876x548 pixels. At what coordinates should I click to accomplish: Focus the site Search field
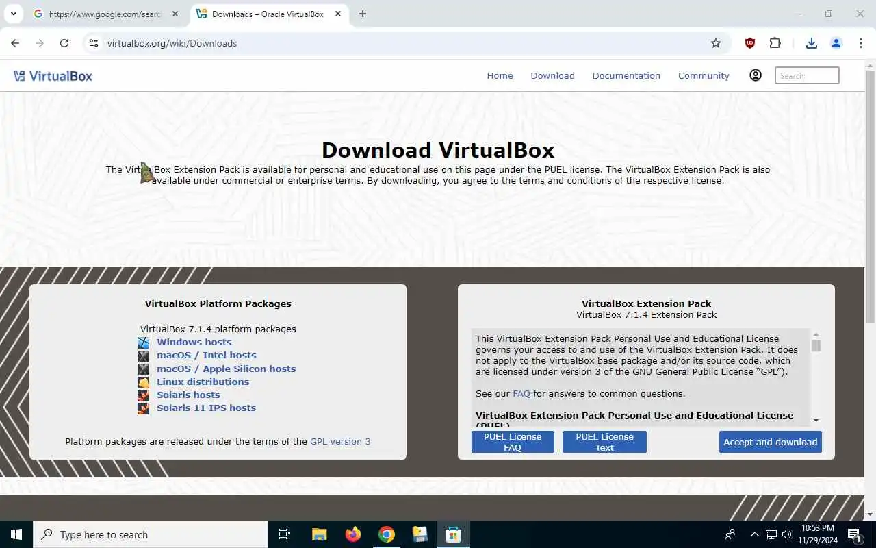(807, 75)
